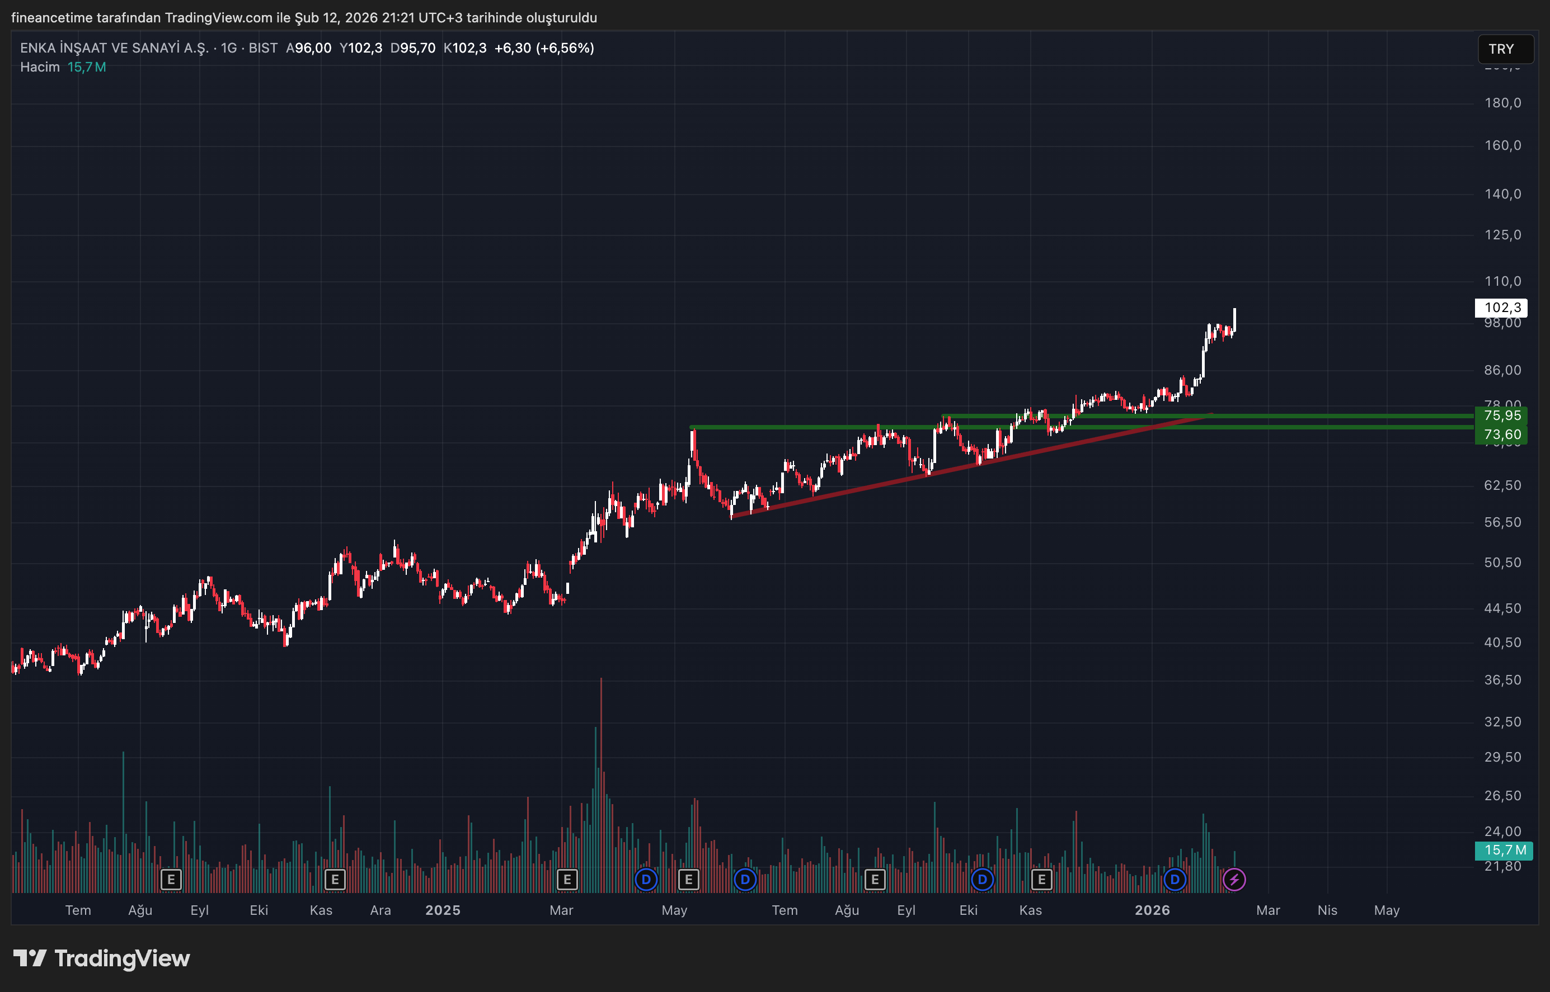
Task: Open the TRY currency selector
Action: pos(1505,49)
